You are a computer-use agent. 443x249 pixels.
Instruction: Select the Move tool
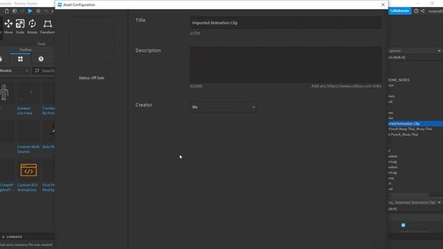(8, 26)
